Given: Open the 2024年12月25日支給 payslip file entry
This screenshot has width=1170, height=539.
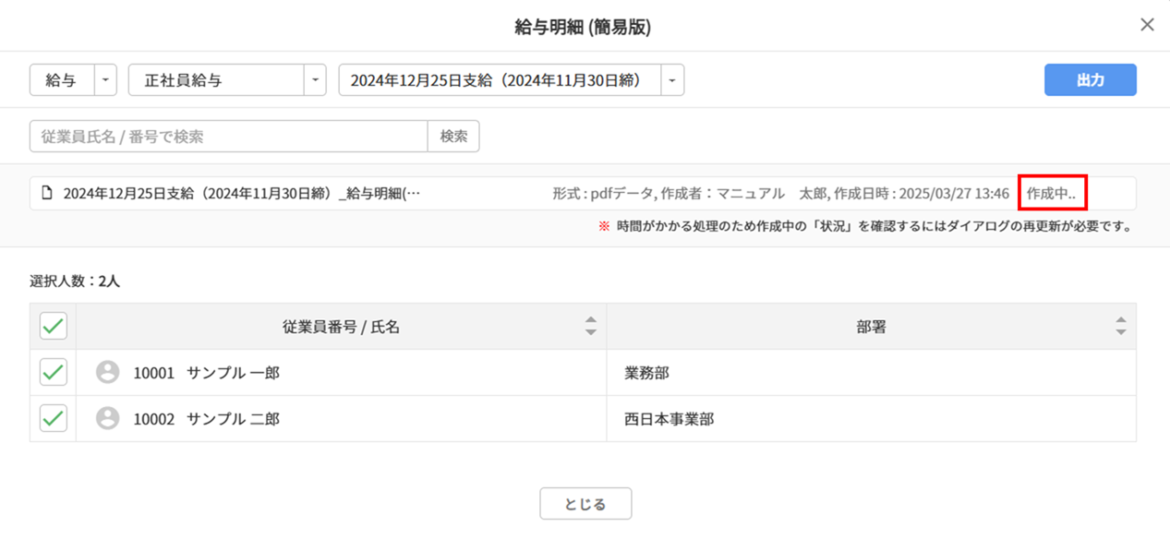Looking at the screenshot, I should click(241, 194).
